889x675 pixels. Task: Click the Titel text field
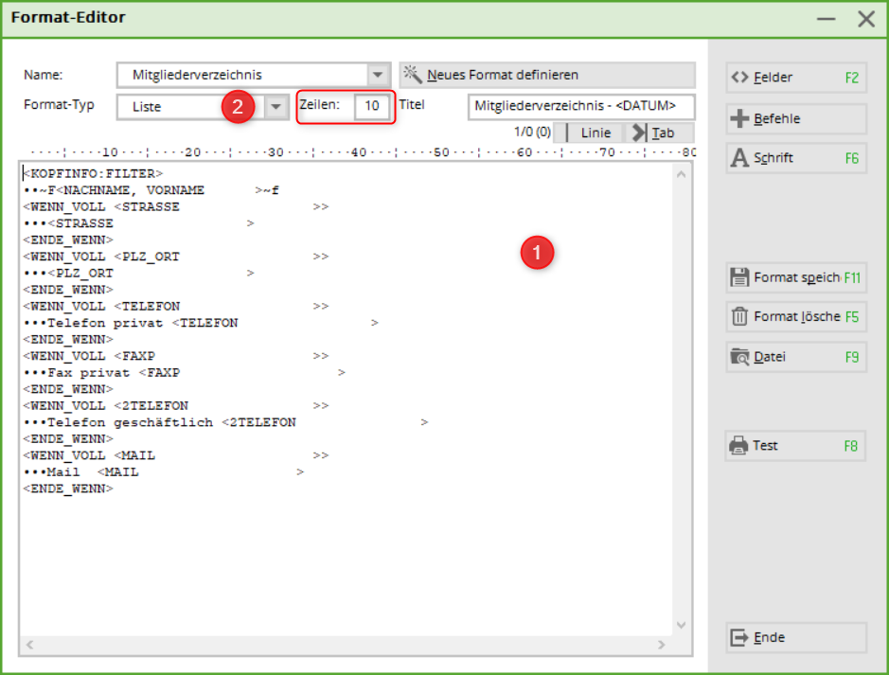pos(580,106)
